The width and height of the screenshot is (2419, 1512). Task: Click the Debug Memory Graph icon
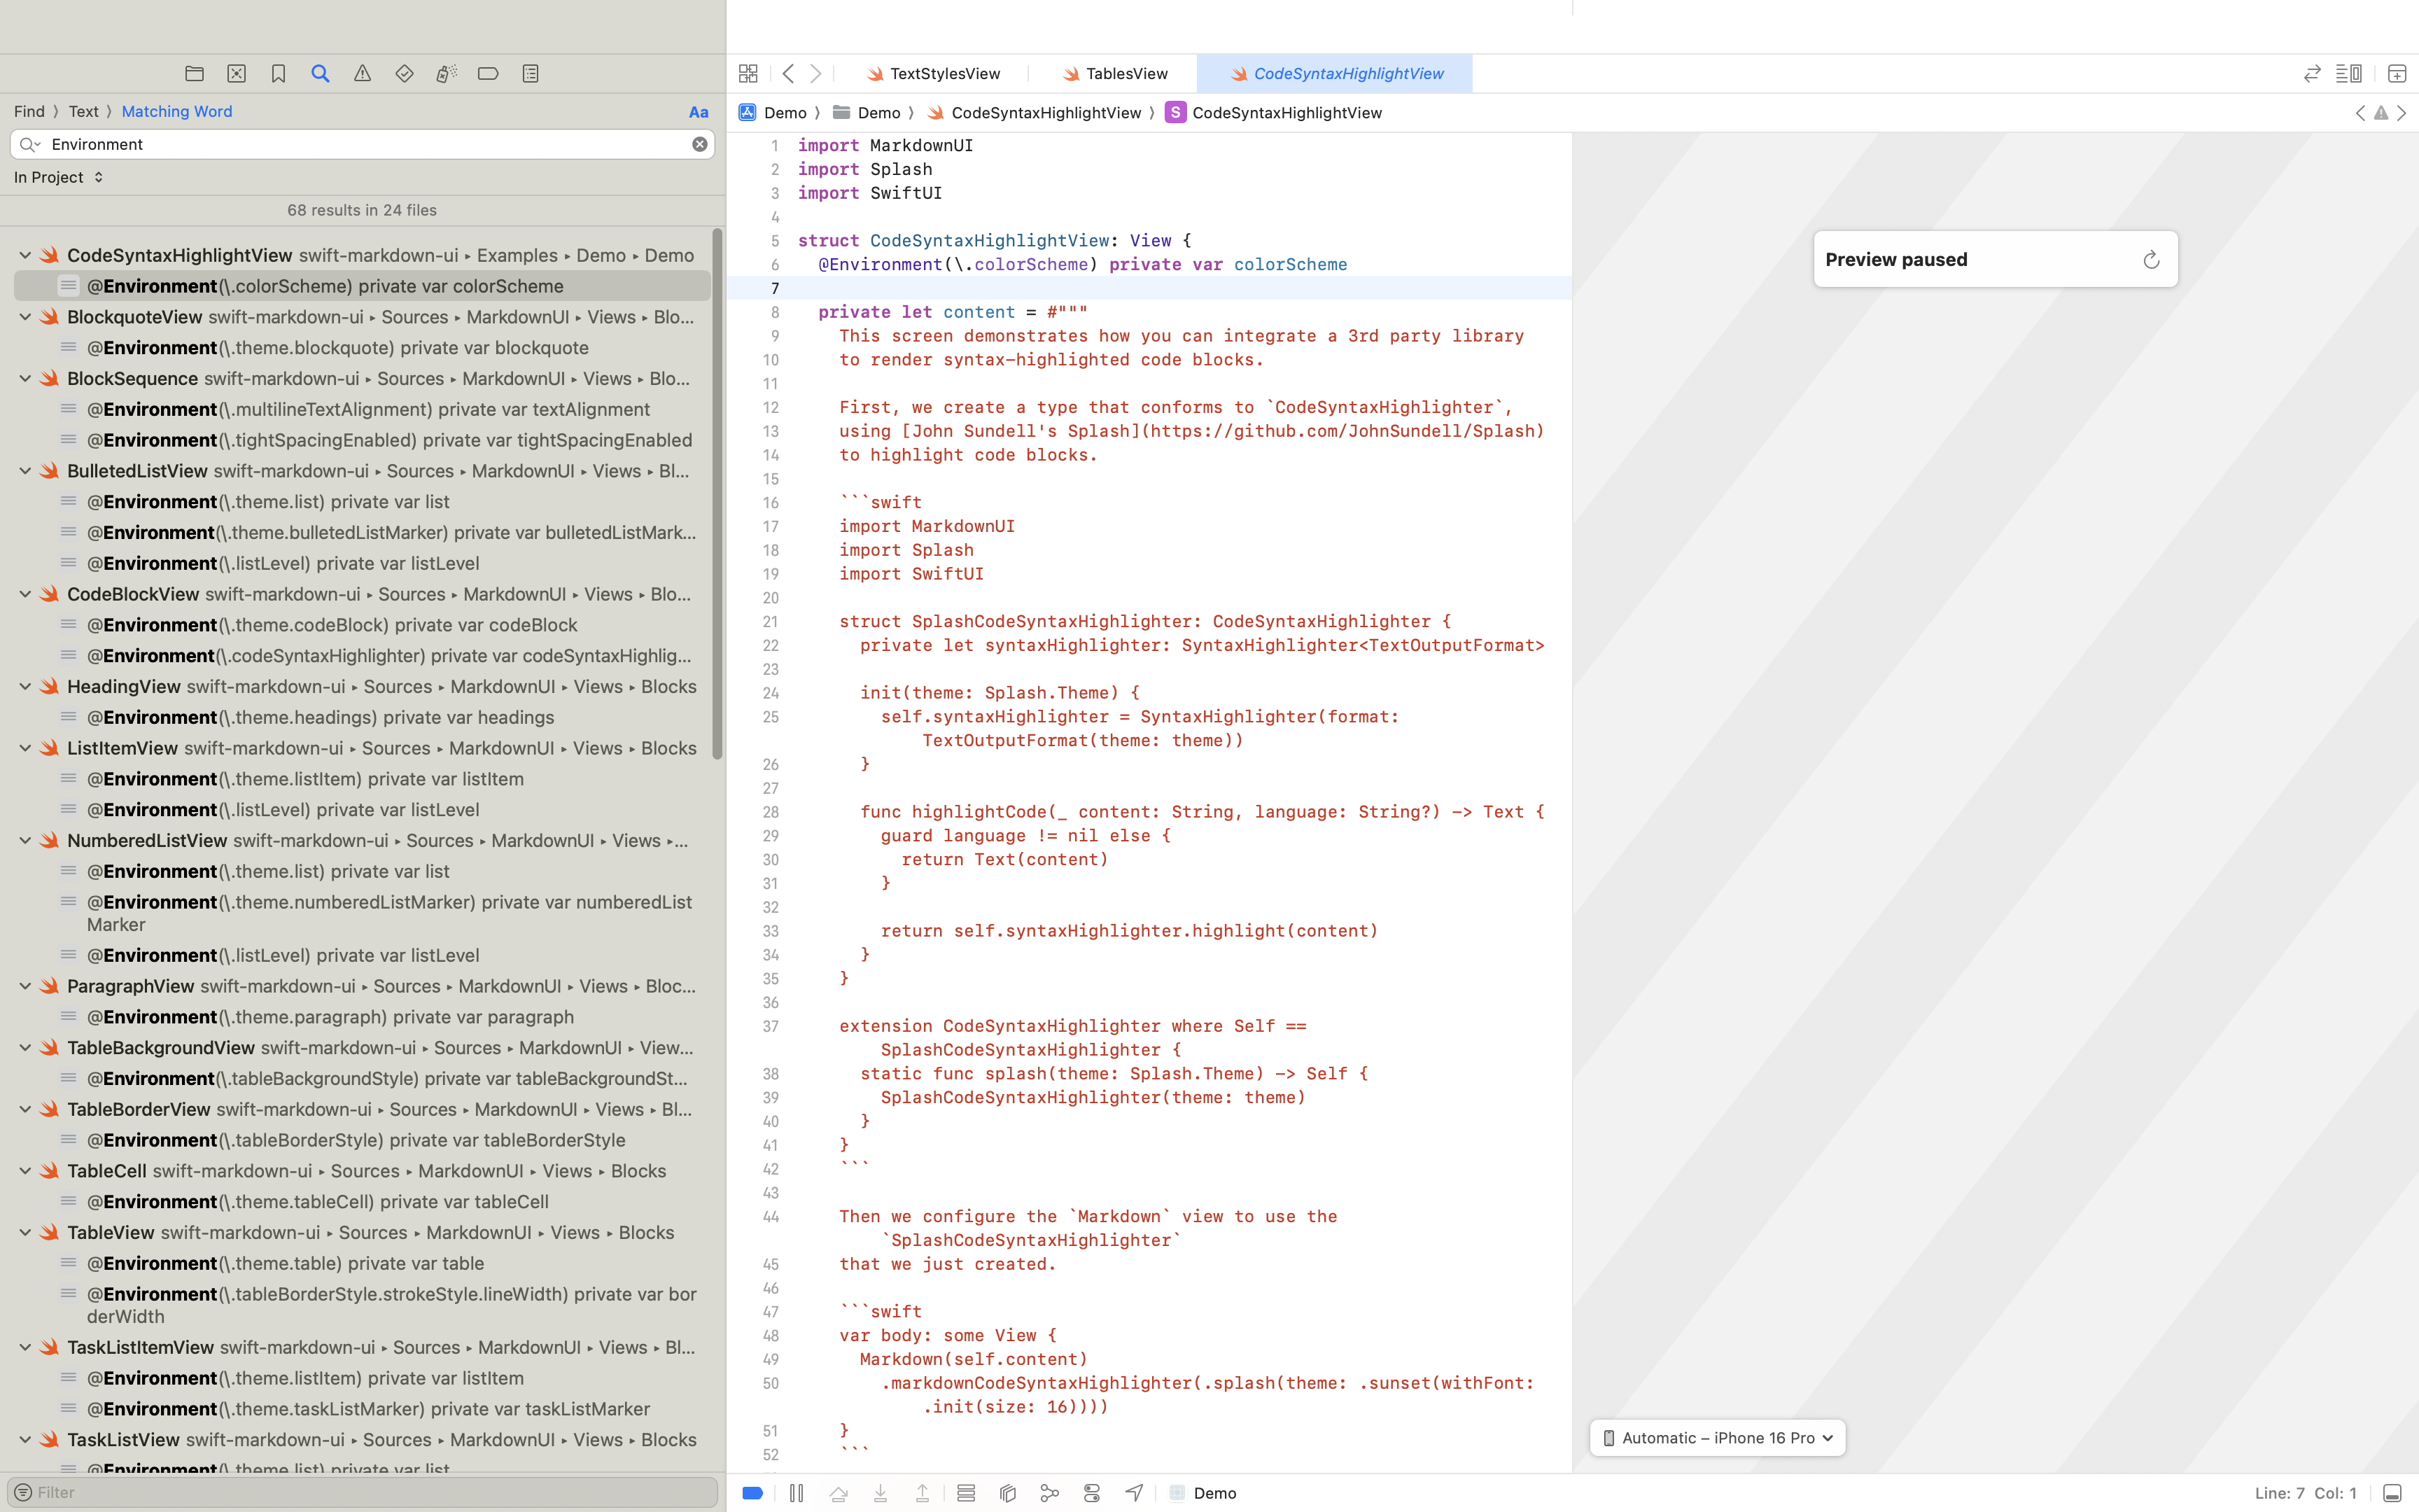pyautogui.click(x=1050, y=1493)
